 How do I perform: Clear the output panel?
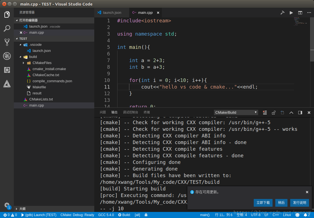(x=265, y=112)
